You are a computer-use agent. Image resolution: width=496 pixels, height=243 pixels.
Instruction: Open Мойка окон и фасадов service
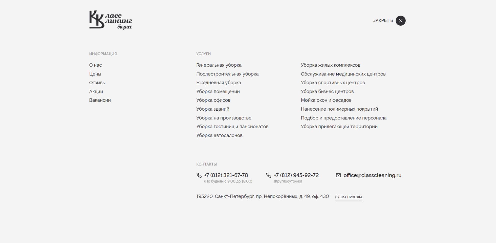click(326, 100)
